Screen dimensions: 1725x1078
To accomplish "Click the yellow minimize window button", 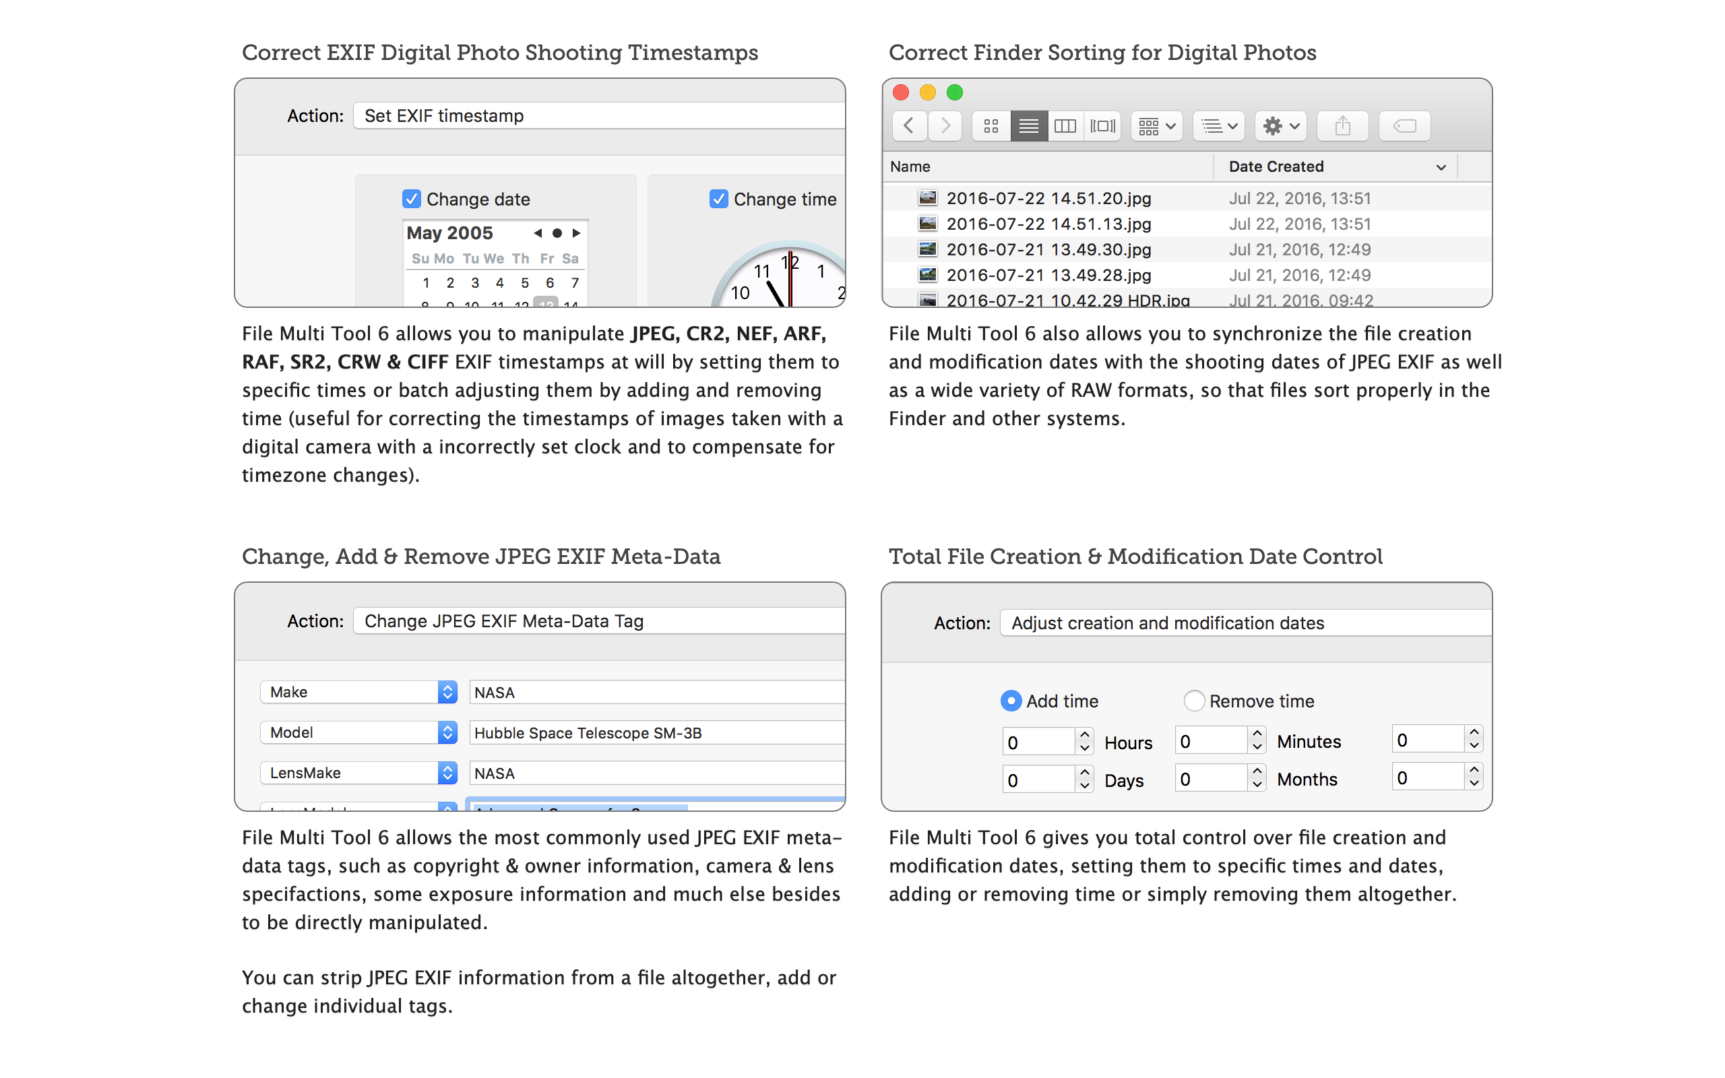I will 928,92.
